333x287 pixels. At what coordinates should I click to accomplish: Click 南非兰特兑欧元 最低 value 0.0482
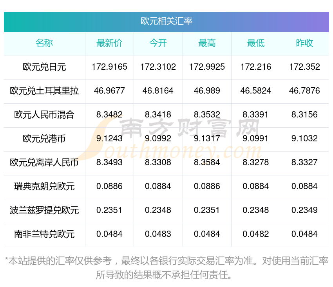click(256, 234)
